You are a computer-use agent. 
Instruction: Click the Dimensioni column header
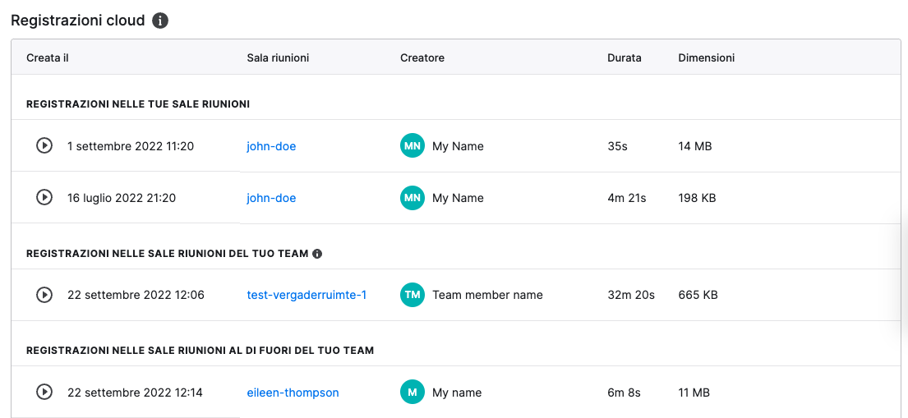[x=706, y=57]
